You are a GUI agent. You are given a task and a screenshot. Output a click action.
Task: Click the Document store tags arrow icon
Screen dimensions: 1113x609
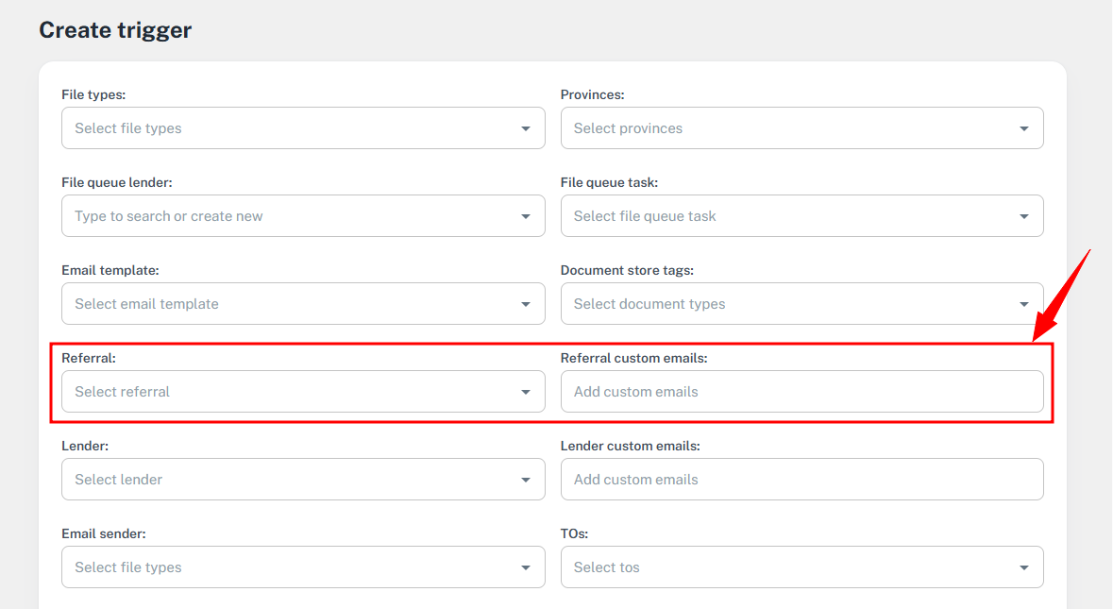1024,304
